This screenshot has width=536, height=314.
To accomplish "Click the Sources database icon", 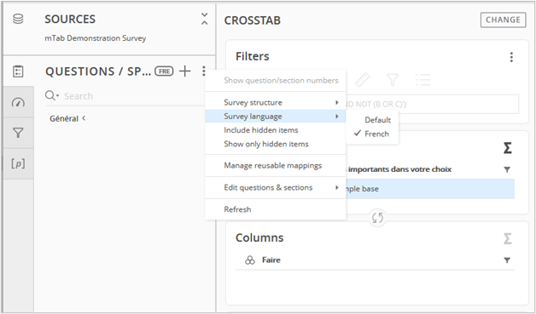I will point(18,19).
